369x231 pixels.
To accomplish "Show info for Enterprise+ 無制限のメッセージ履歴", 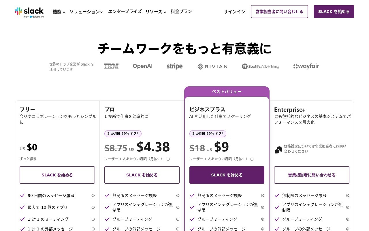I will (348, 195).
